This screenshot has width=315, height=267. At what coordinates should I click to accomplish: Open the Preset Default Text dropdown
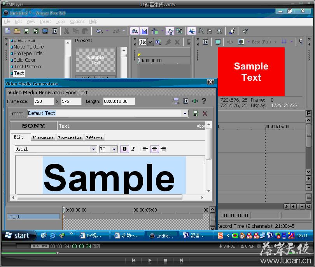click(185, 113)
